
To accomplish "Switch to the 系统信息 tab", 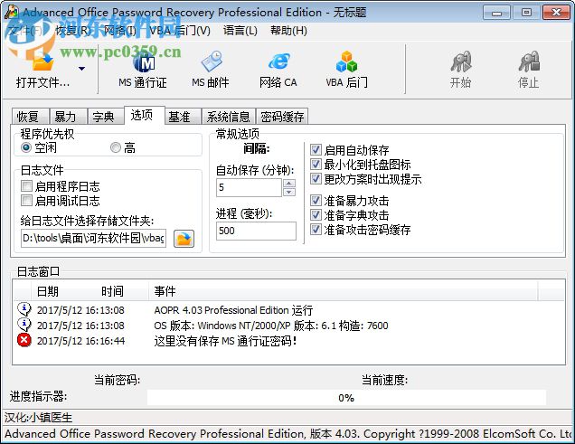I will (x=228, y=117).
